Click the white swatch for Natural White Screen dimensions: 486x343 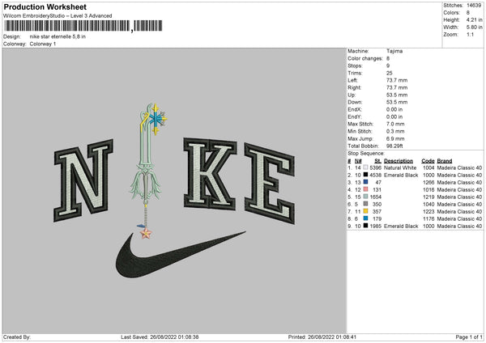point(365,167)
